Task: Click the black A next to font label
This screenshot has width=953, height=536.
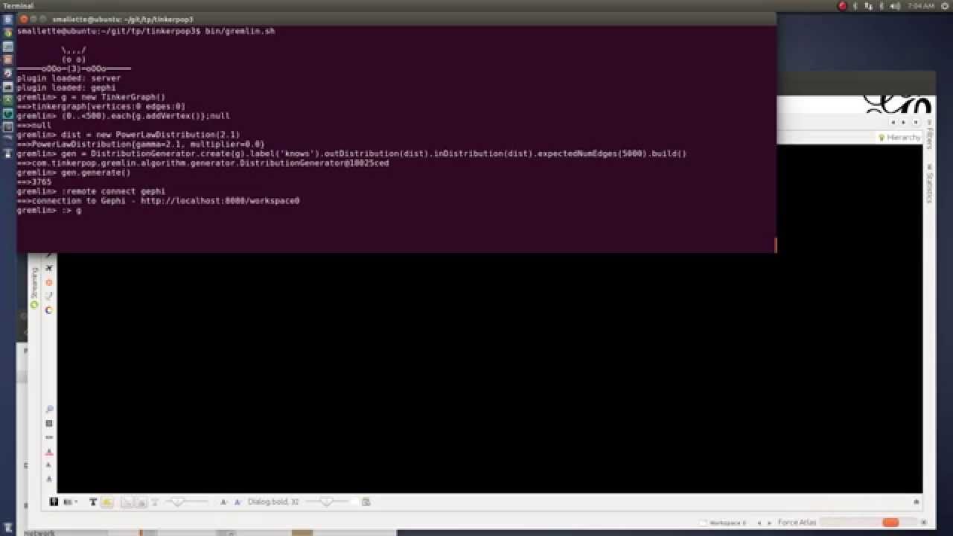Action: (x=224, y=502)
